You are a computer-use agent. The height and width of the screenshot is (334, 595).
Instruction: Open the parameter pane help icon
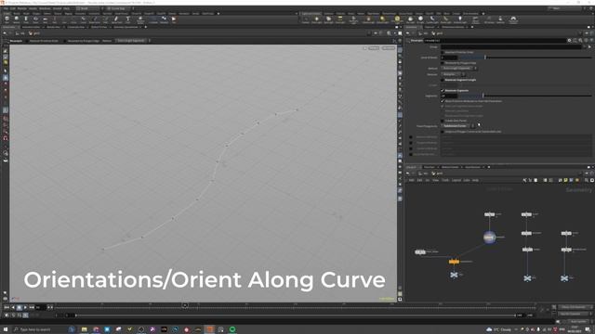(591, 40)
